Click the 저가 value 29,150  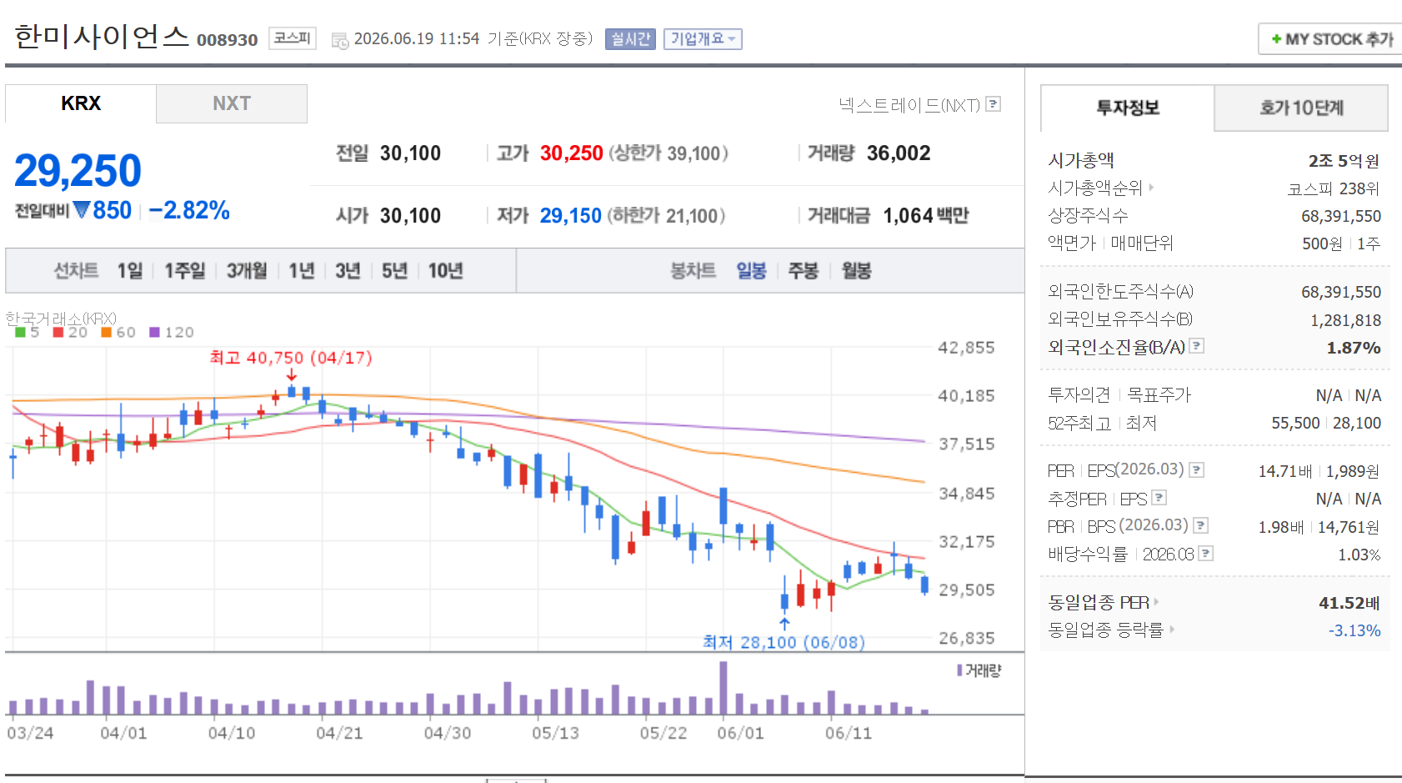point(570,216)
